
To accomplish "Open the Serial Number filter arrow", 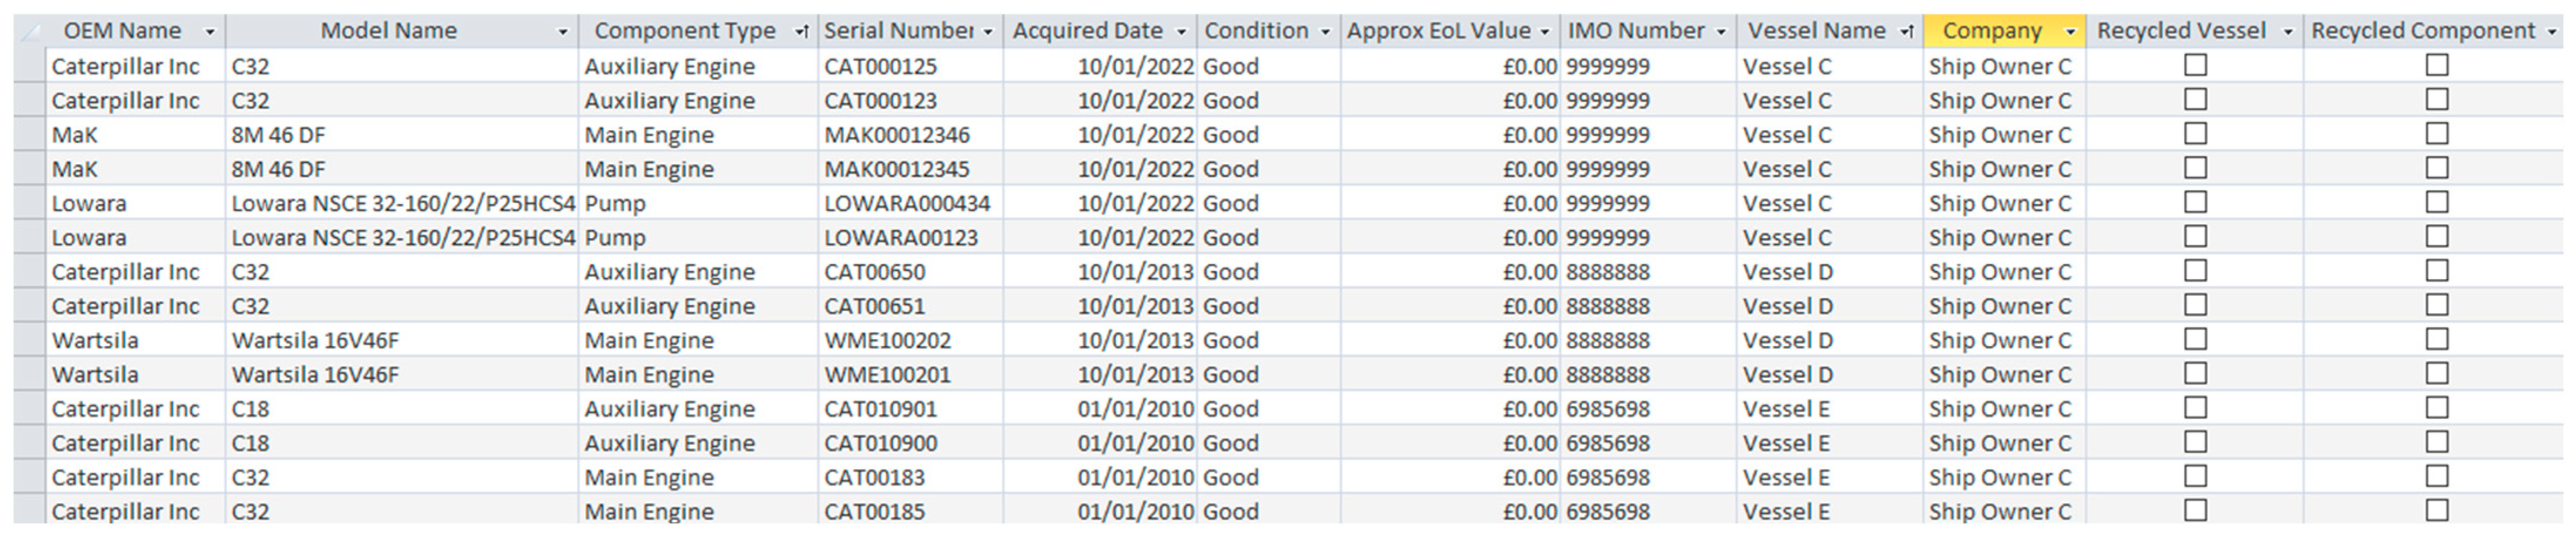I will click(989, 32).
